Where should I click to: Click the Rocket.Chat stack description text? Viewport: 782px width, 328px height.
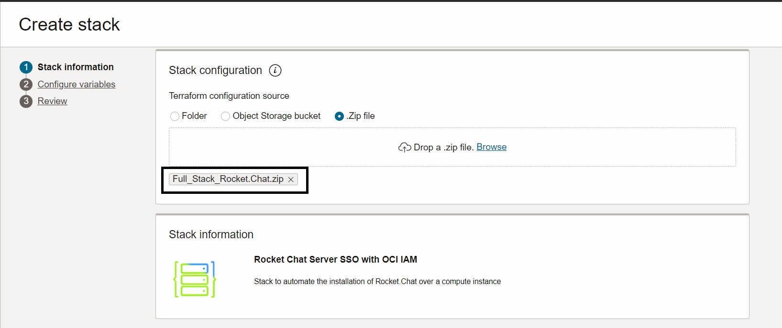click(377, 282)
